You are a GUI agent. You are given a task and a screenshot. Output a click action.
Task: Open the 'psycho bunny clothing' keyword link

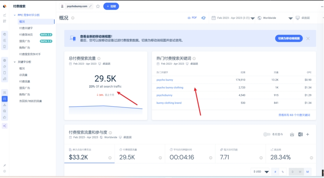tap(170, 87)
